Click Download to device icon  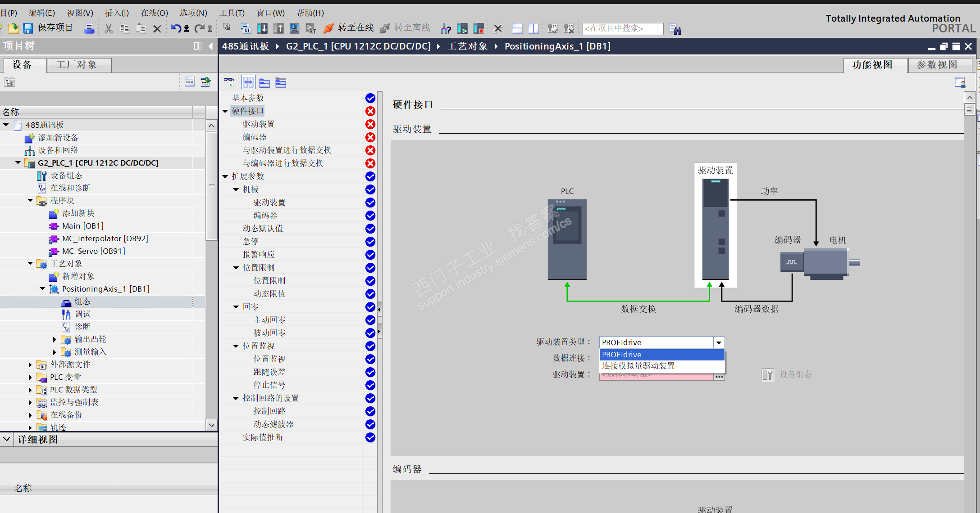[262, 29]
